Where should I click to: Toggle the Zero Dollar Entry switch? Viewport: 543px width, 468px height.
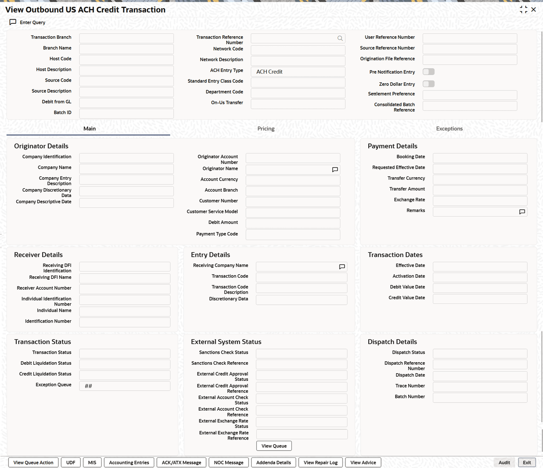(429, 84)
